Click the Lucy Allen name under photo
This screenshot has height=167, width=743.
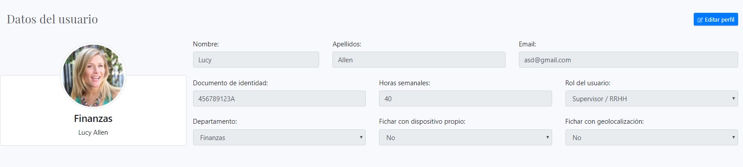(x=93, y=133)
